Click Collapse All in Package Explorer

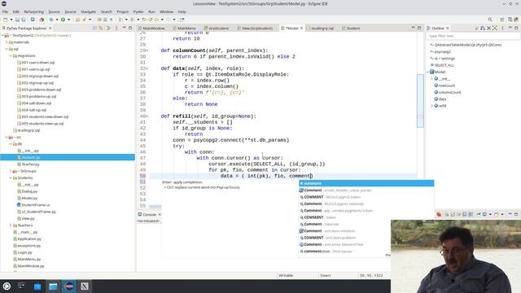click(94, 28)
